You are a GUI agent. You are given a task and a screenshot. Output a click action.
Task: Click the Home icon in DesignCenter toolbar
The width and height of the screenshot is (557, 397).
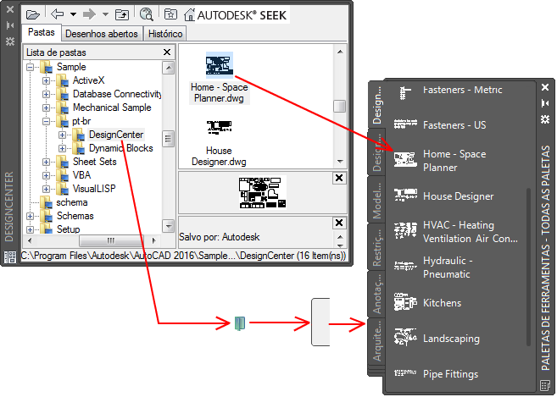coord(189,15)
